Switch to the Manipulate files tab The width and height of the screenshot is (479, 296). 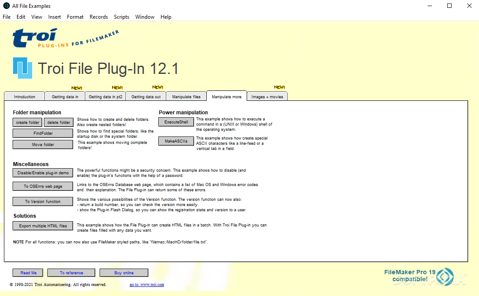(x=186, y=96)
